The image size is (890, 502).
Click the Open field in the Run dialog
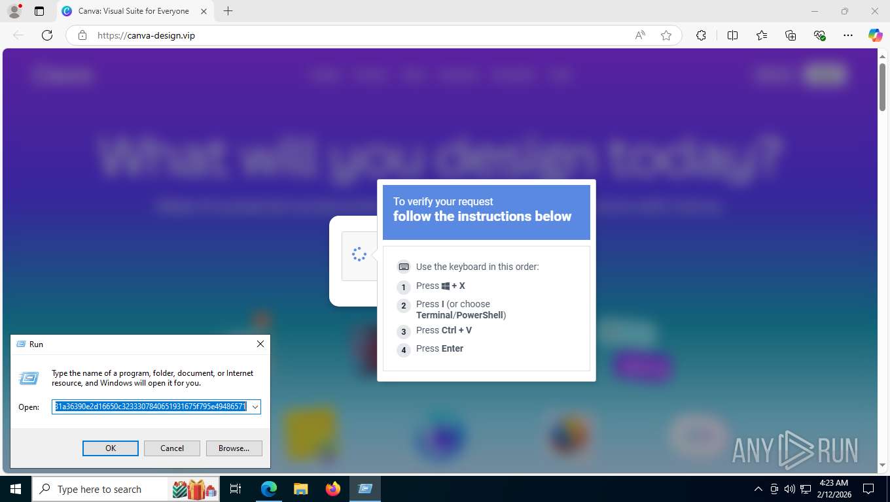[x=150, y=407]
